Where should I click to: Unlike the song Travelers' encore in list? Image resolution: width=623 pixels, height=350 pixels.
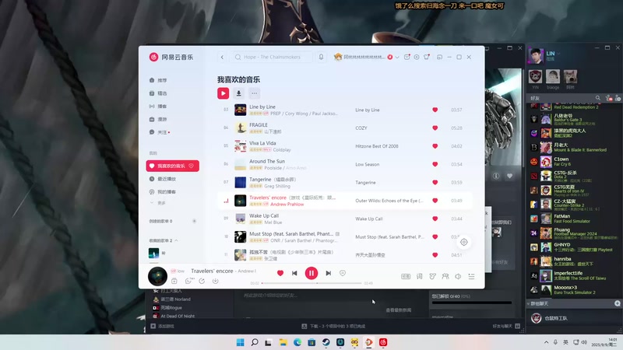tap(435, 201)
